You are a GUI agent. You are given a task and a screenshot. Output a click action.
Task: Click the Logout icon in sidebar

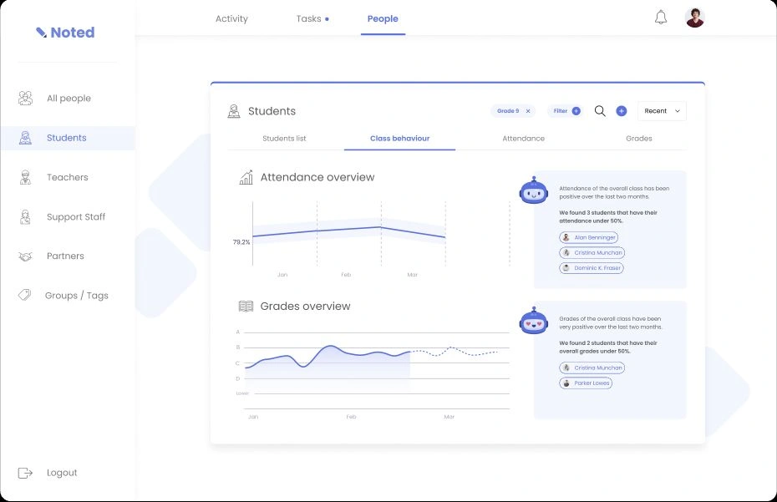coord(25,473)
